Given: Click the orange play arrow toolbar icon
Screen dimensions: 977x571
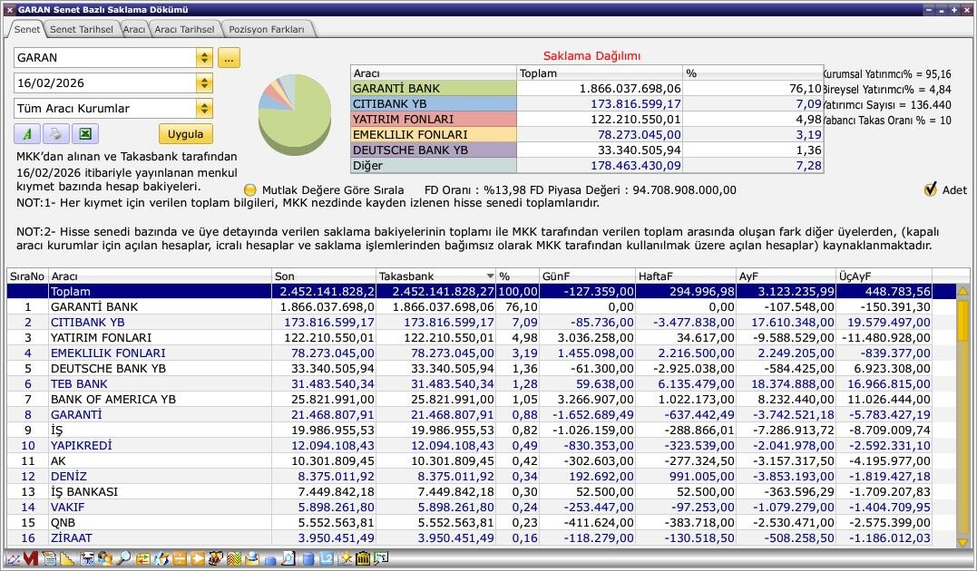Looking at the screenshot, I should coord(198,559).
